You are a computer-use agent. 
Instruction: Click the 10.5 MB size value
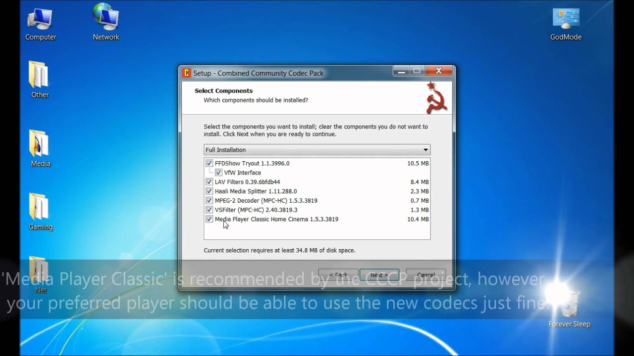click(418, 163)
